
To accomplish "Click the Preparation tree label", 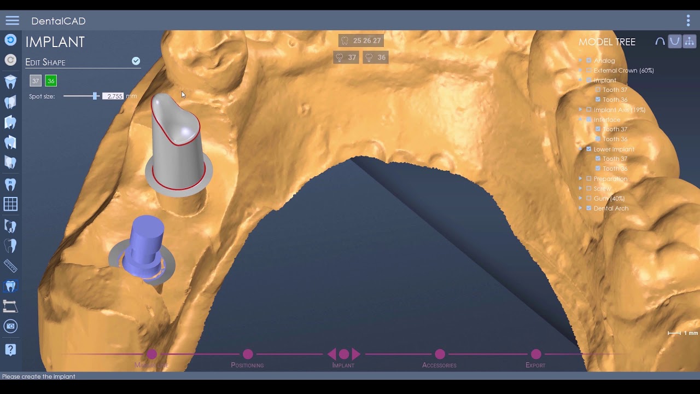I will 610,179.
